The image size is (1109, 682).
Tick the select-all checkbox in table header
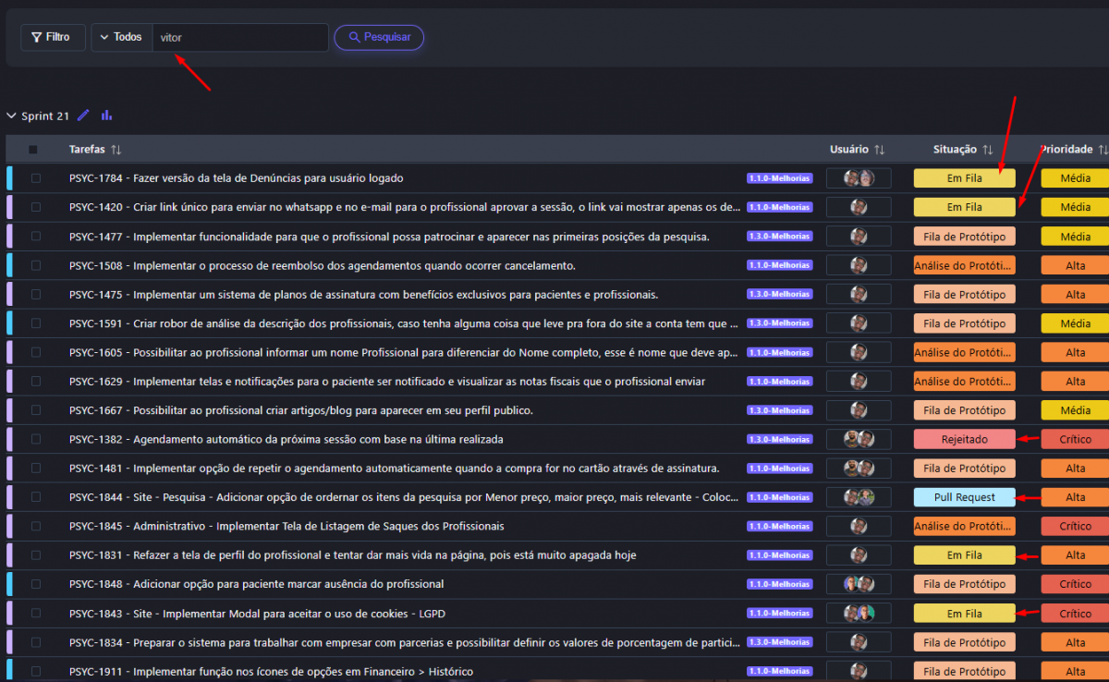[33, 150]
